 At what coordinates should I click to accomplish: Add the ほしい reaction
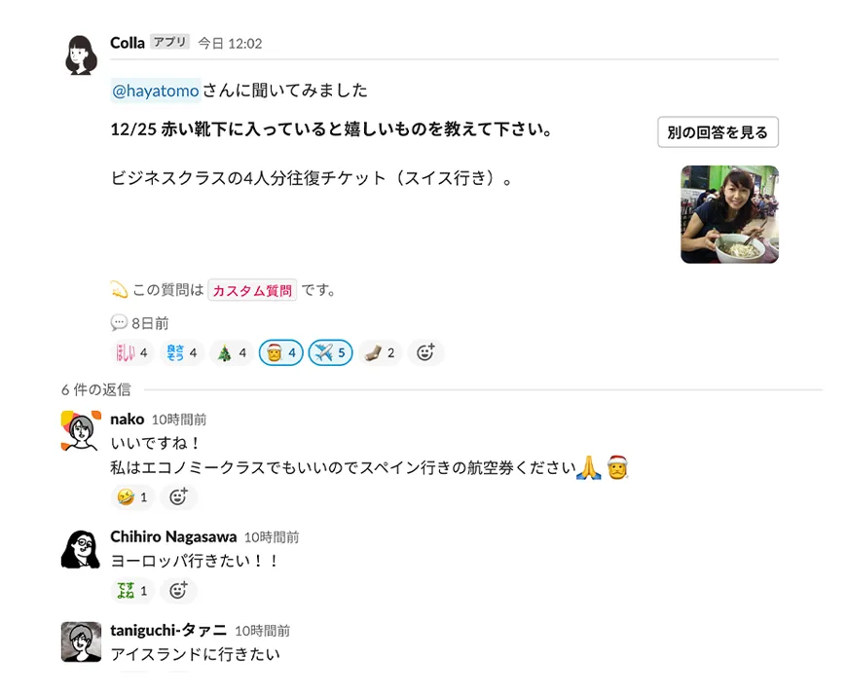point(132,353)
